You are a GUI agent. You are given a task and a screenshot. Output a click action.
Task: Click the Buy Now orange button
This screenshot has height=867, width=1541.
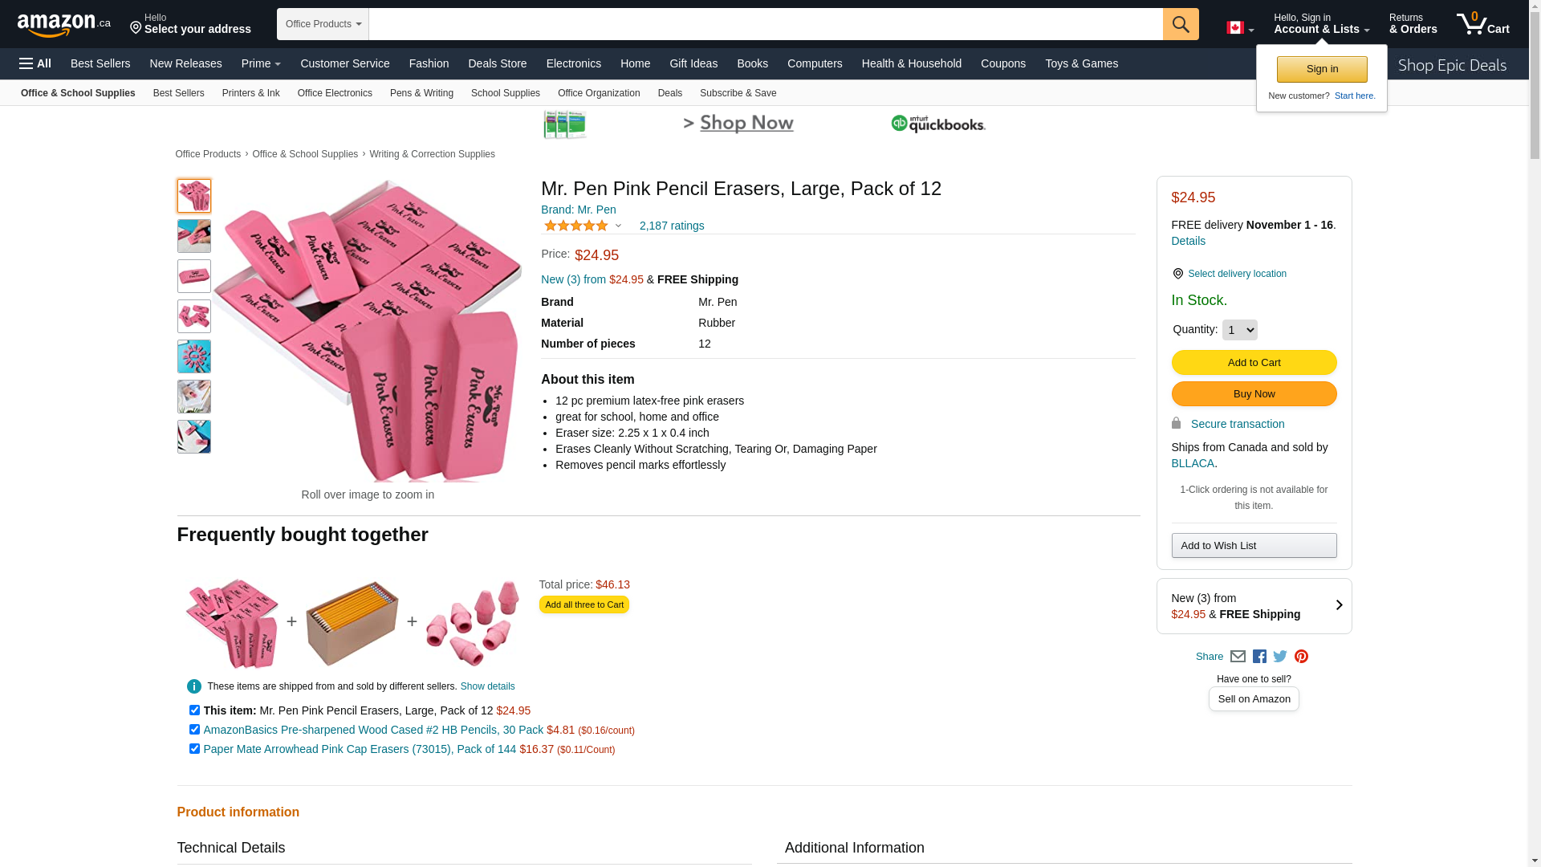1254,394
